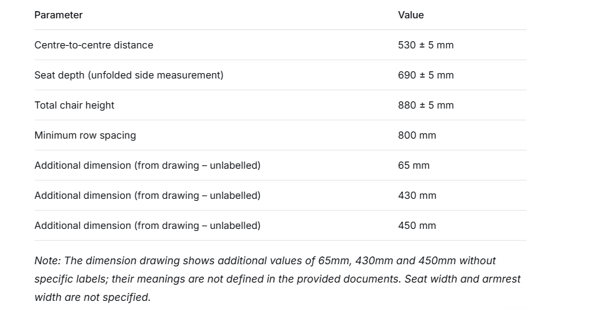The image size is (605, 310).
Task: Select the Total chair height label
Action: [75, 105]
